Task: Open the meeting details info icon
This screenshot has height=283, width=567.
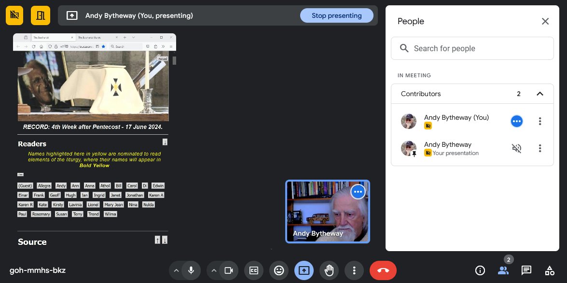Action: (480, 270)
